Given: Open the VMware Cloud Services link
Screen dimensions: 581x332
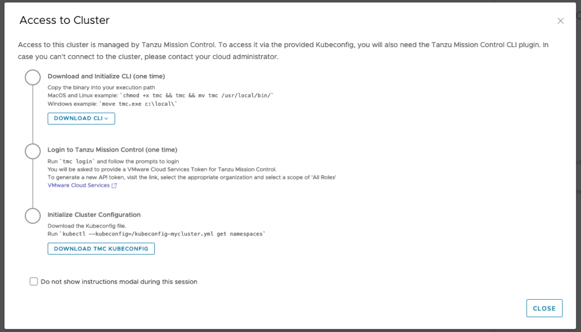Looking at the screenshot, I should tap(78, 186).
